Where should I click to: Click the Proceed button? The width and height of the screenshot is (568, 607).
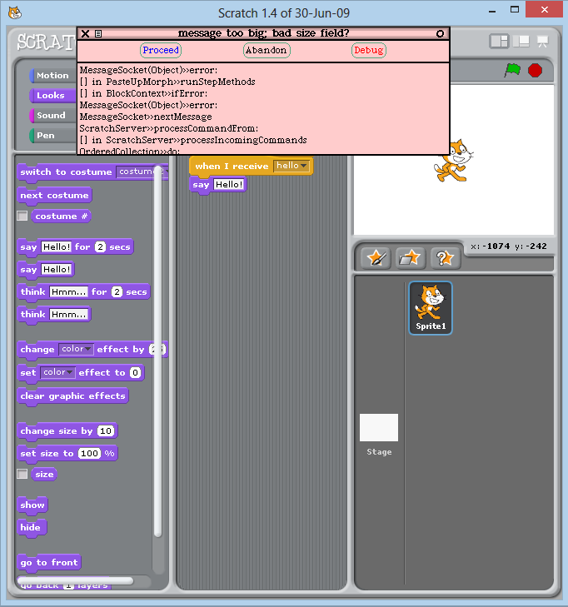[x=161, y=50]
